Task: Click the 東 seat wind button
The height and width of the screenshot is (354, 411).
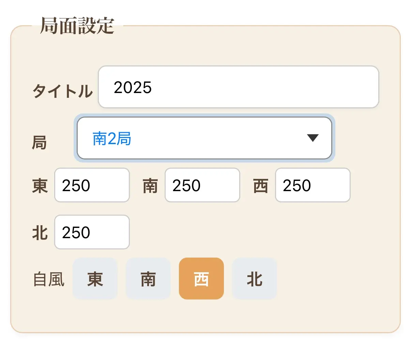Action: tap(95, 279)
